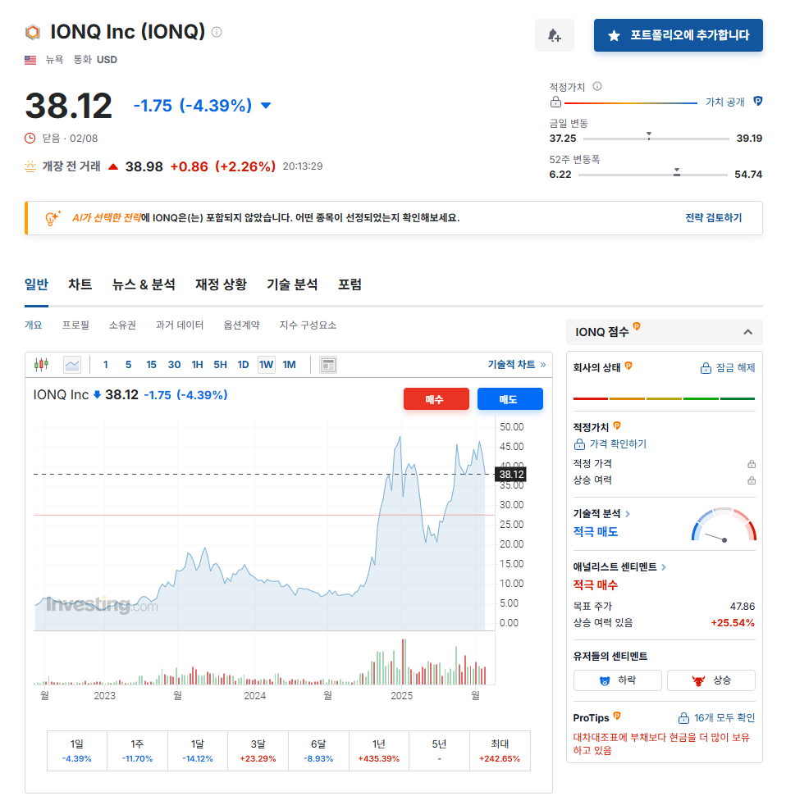The width and height of the screenshot is (786, 796).
Task: Click the info icon next to IONQ title
Action: pyautogui.click(x=217, y=32)
